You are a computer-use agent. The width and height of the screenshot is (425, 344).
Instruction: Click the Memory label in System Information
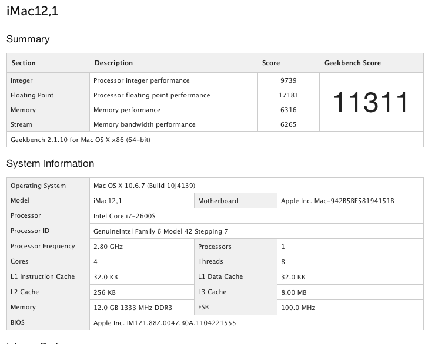point(23,307)
